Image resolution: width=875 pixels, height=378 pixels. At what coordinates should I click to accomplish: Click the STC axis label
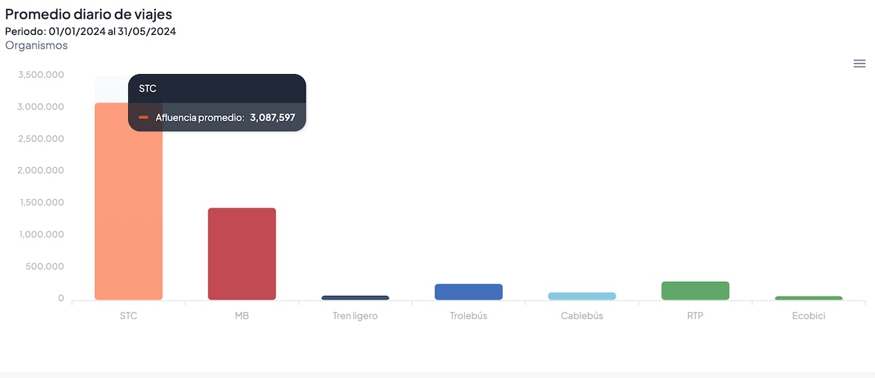click(x=128, y=316)
